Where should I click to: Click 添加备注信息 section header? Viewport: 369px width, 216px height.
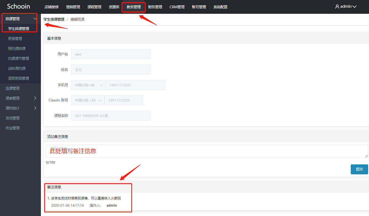coord(57,137)
